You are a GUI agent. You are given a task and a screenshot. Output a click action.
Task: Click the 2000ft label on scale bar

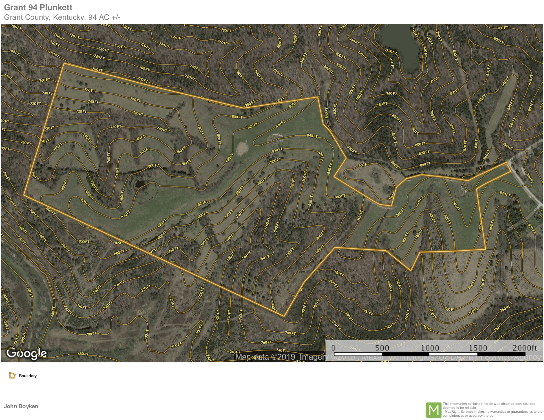[524, 348]
